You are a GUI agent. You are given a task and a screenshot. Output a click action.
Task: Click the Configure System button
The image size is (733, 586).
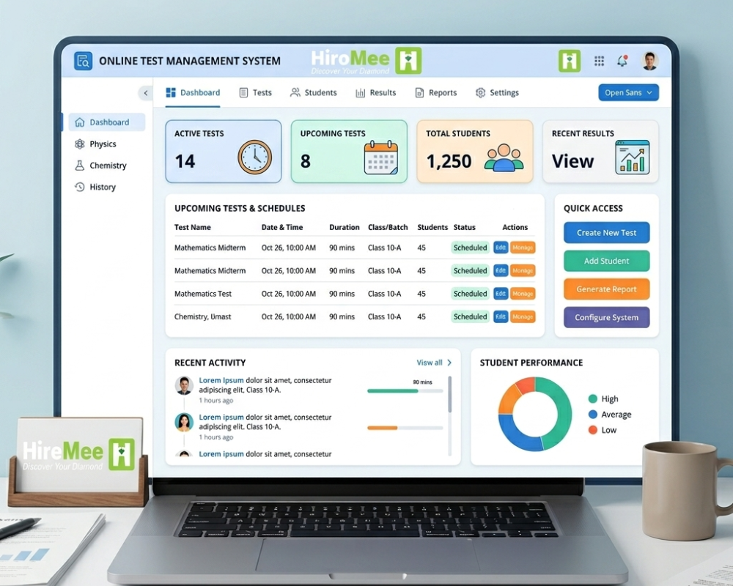[x=606, y=317]
